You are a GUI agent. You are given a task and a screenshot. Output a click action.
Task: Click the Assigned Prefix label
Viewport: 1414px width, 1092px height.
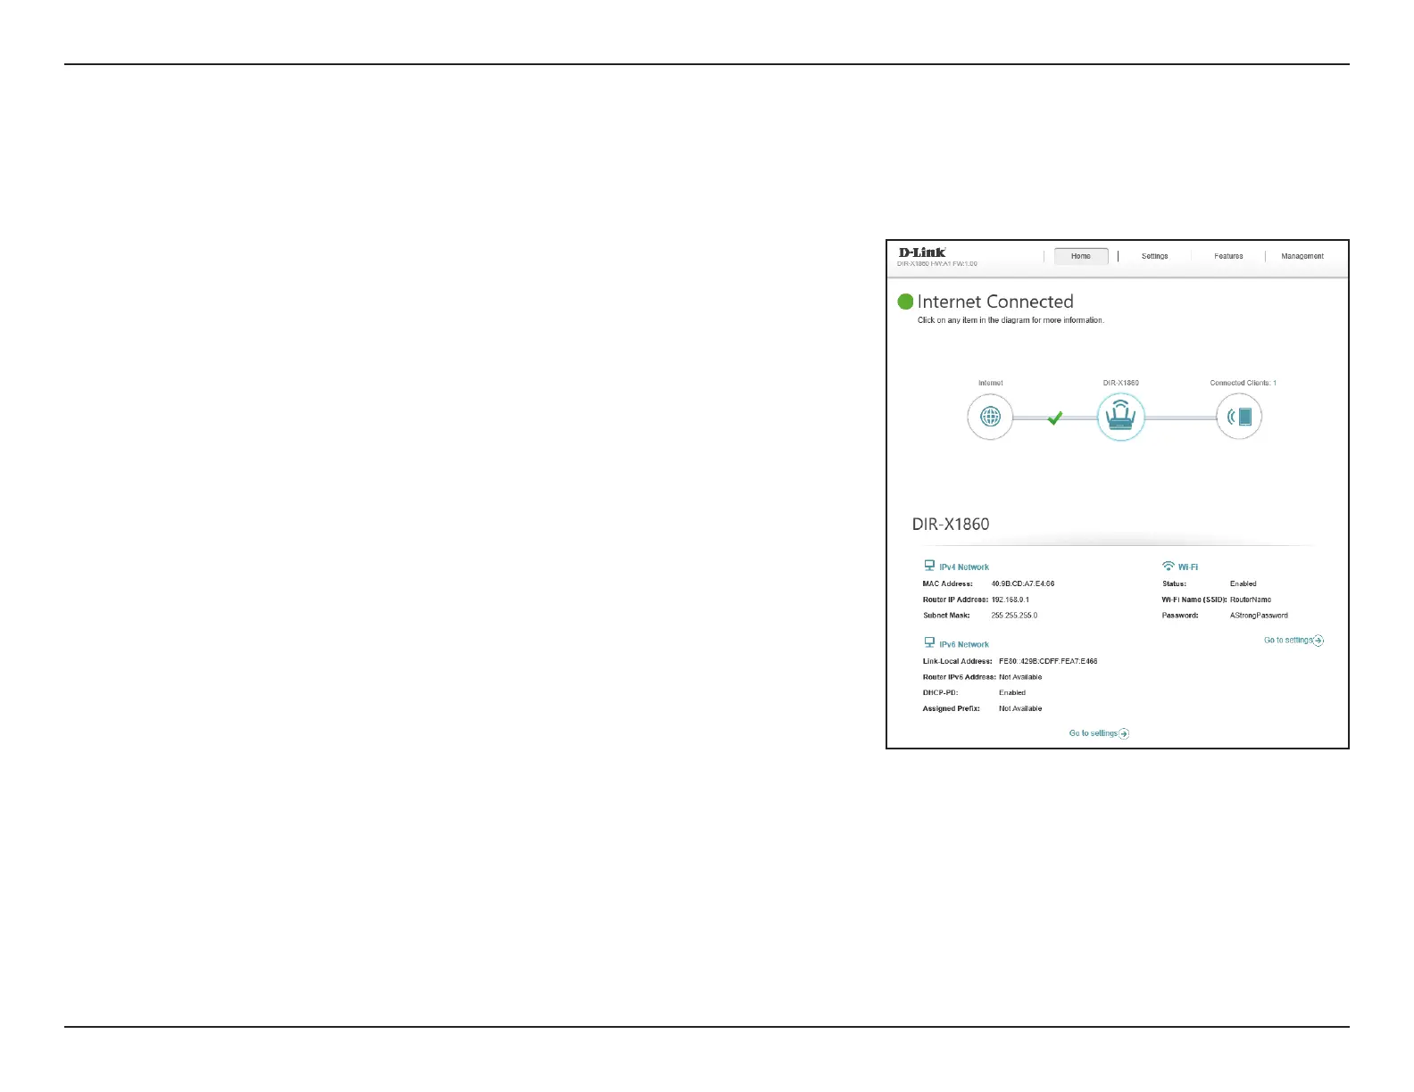952,708
